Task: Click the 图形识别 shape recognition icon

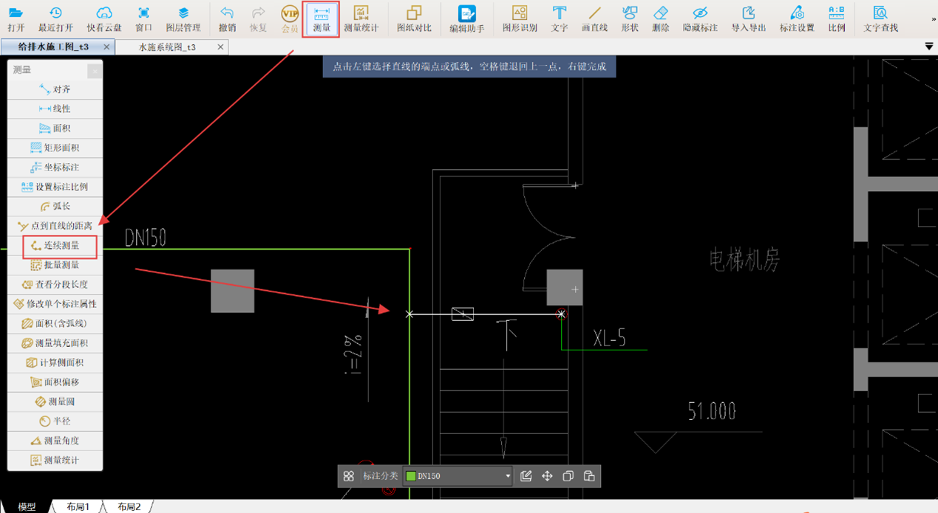Action: pos(520,18)
